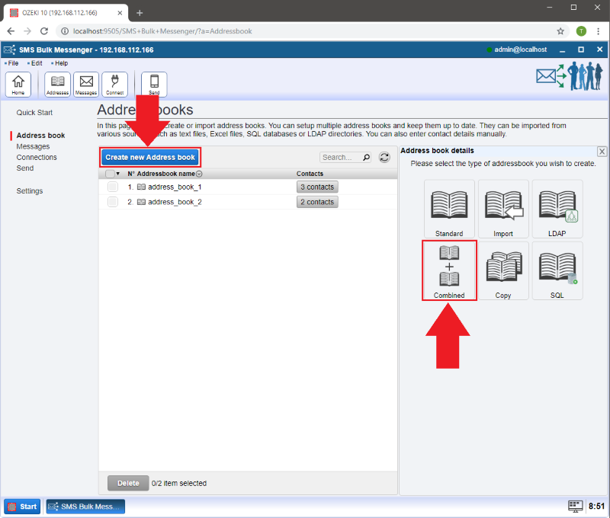Click the Connect plug icon

point(115,84)
